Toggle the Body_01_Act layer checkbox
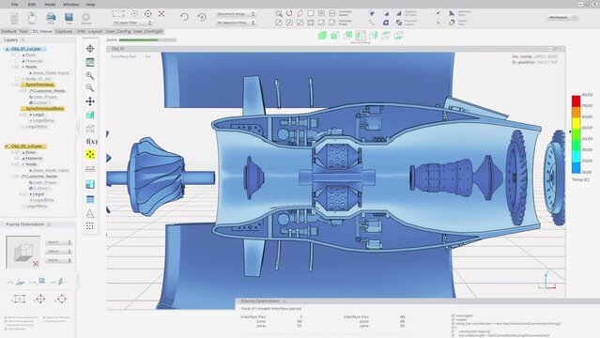 tap(17, 79)
